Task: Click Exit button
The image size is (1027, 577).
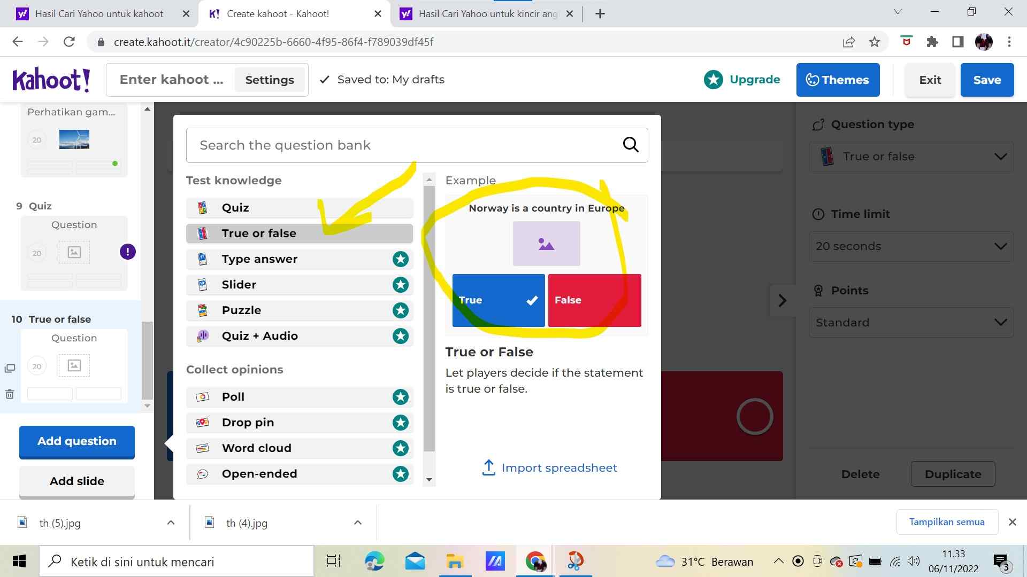Action: pos(930,80)
